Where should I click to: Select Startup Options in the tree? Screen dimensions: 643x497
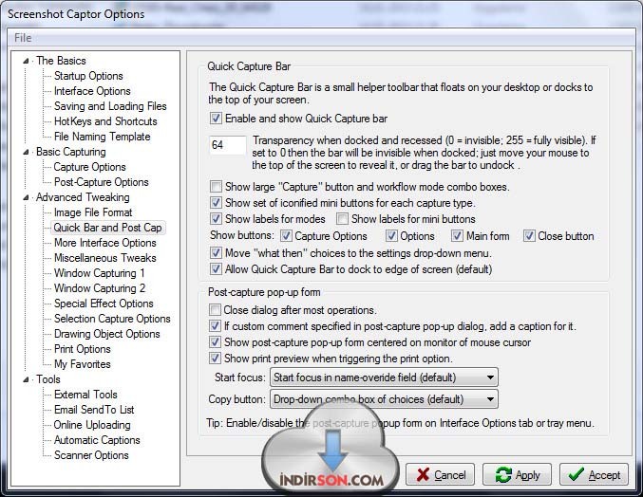(88, 76)
